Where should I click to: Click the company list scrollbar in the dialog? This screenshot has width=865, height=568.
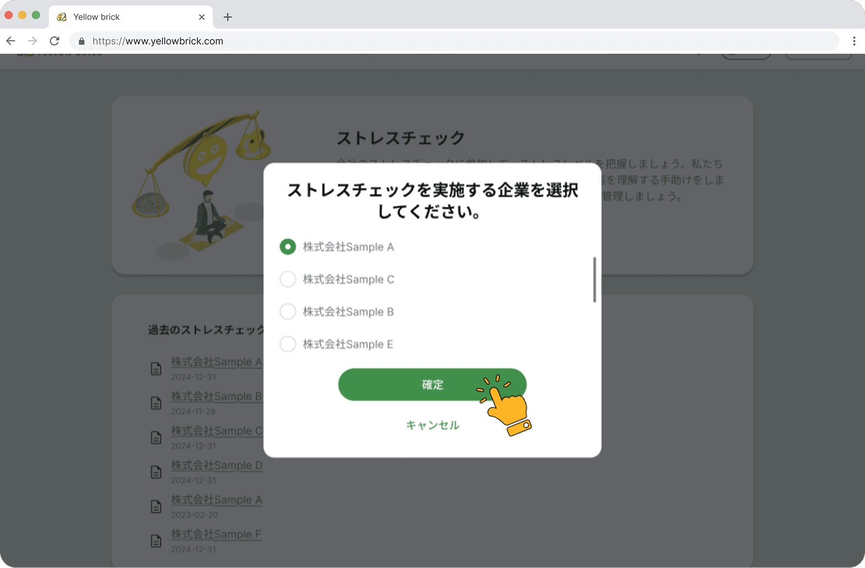[x=594, y=280]
